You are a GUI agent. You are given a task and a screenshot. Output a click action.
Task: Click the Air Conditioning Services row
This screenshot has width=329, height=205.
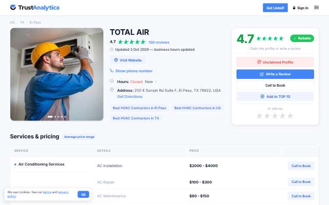coord(41,165)
